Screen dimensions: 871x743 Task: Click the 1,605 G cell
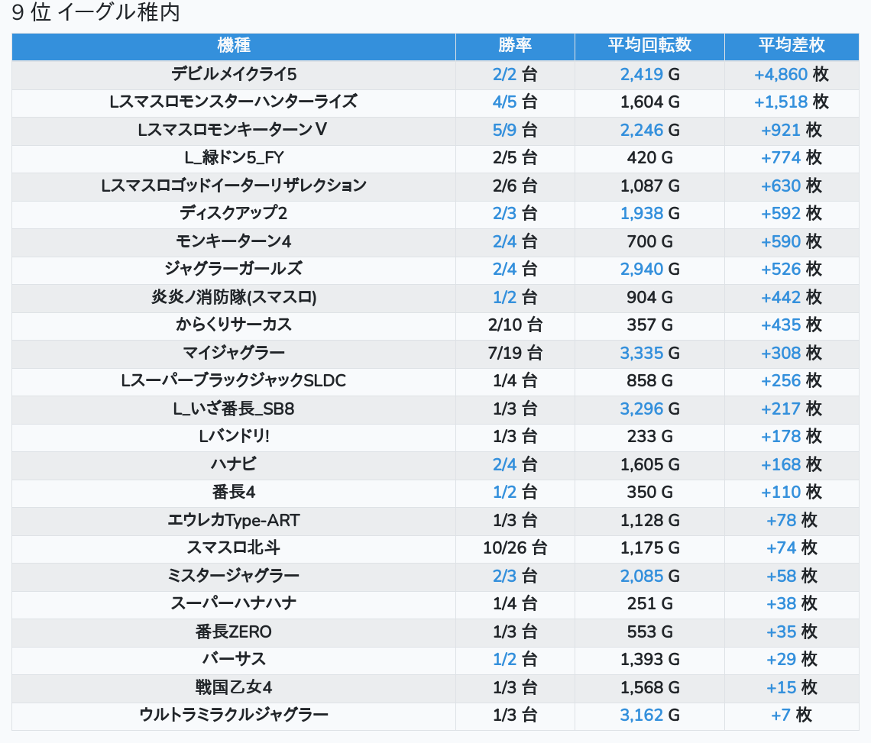(x=649, y=464)
